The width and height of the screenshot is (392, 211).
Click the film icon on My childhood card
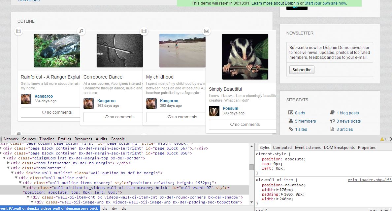[x=144, y=31]
